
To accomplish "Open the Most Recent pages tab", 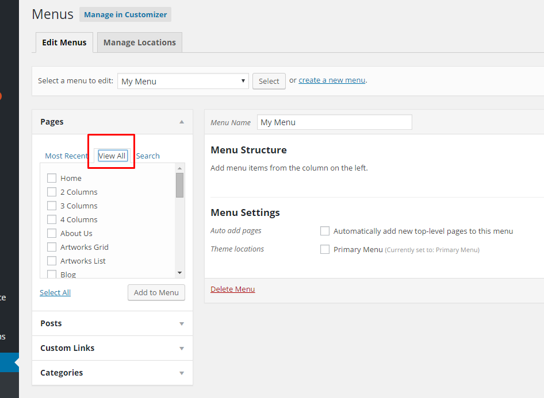I will coord(66,156).
